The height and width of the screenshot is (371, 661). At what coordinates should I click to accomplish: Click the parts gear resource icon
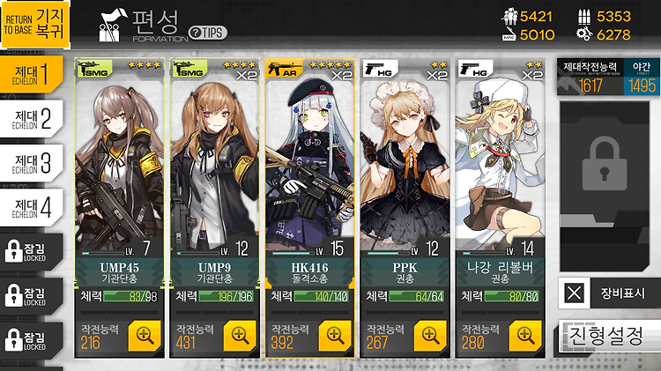point(584,34)
